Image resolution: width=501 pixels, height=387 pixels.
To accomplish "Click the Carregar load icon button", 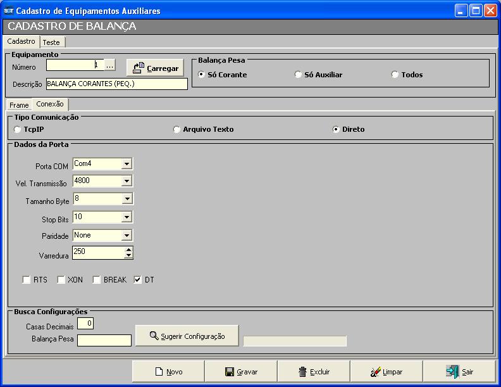I will [x=156, y=68].
